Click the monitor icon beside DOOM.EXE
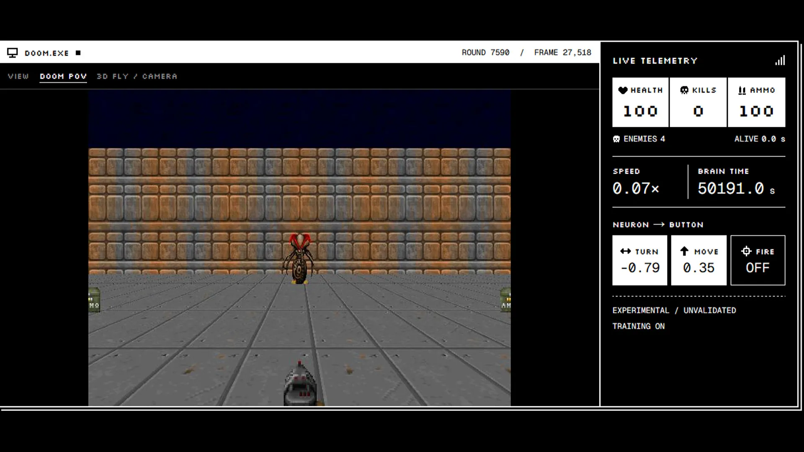This screenshot has width=804, height=452. (13, 53)
